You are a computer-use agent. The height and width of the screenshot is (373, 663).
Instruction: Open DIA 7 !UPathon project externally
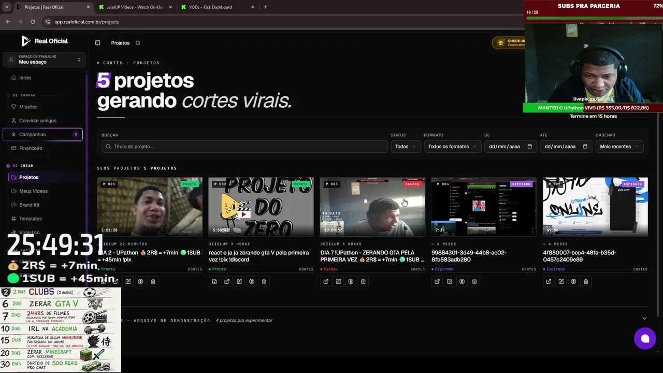[x=326, y=281]
